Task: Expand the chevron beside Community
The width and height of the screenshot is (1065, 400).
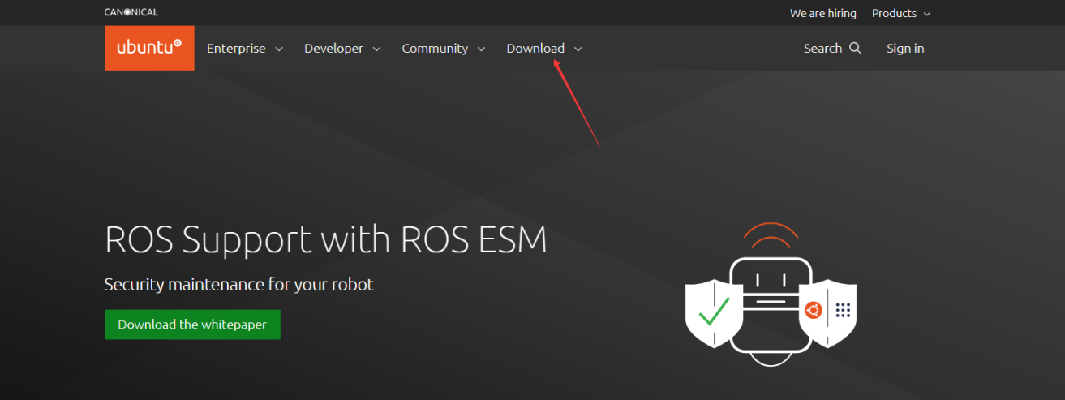Action: coord(481,49)
